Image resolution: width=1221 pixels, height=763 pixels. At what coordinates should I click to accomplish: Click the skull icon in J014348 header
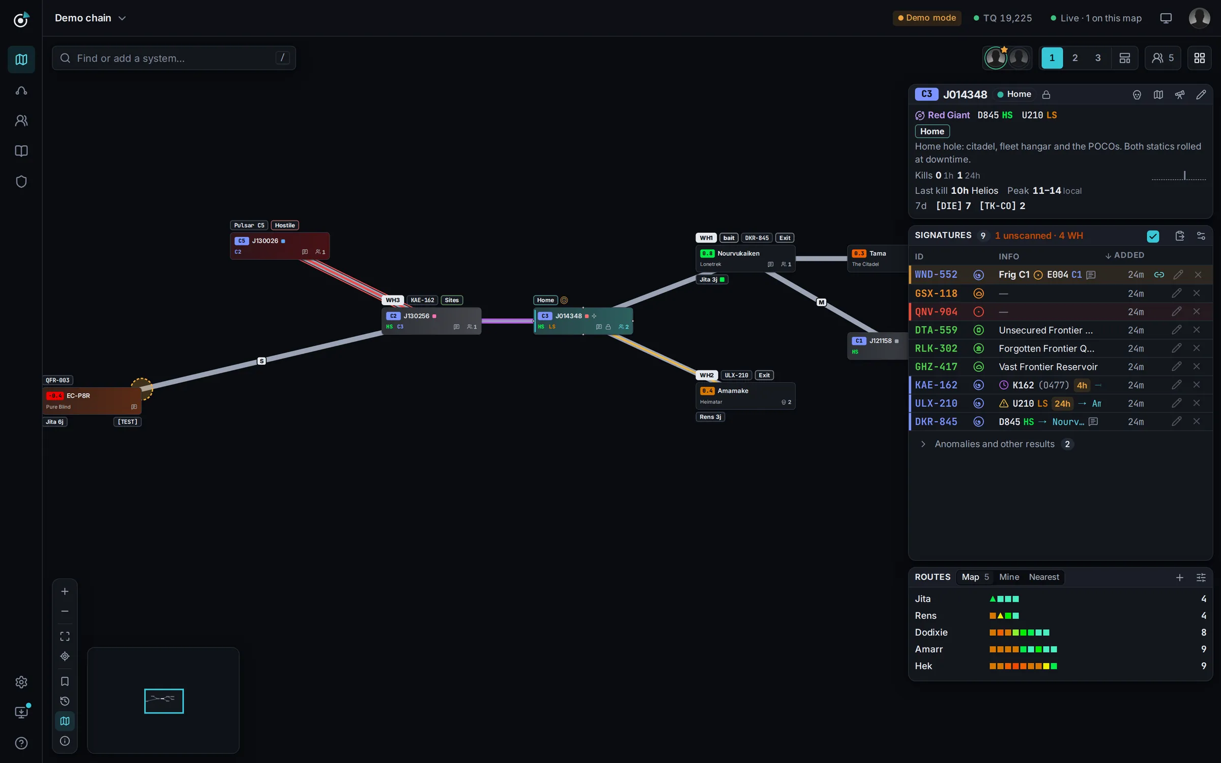[1137, 95]
